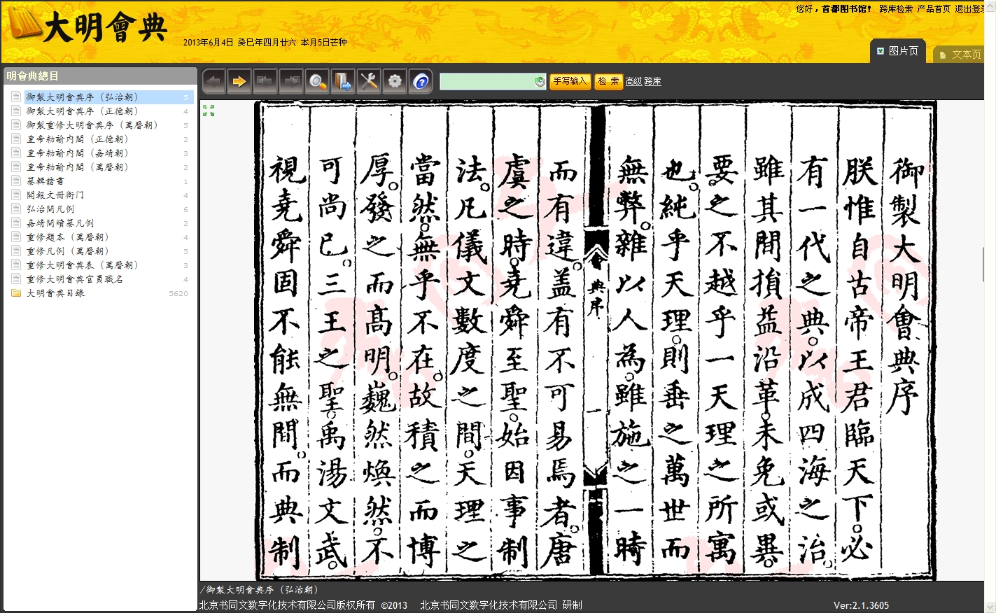Select 弘治間凡例 in the table of contents
996x613 pixels.
click(50, 209)
